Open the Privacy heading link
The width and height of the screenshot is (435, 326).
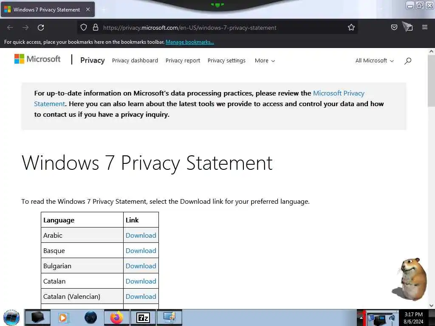coord(92,60)
